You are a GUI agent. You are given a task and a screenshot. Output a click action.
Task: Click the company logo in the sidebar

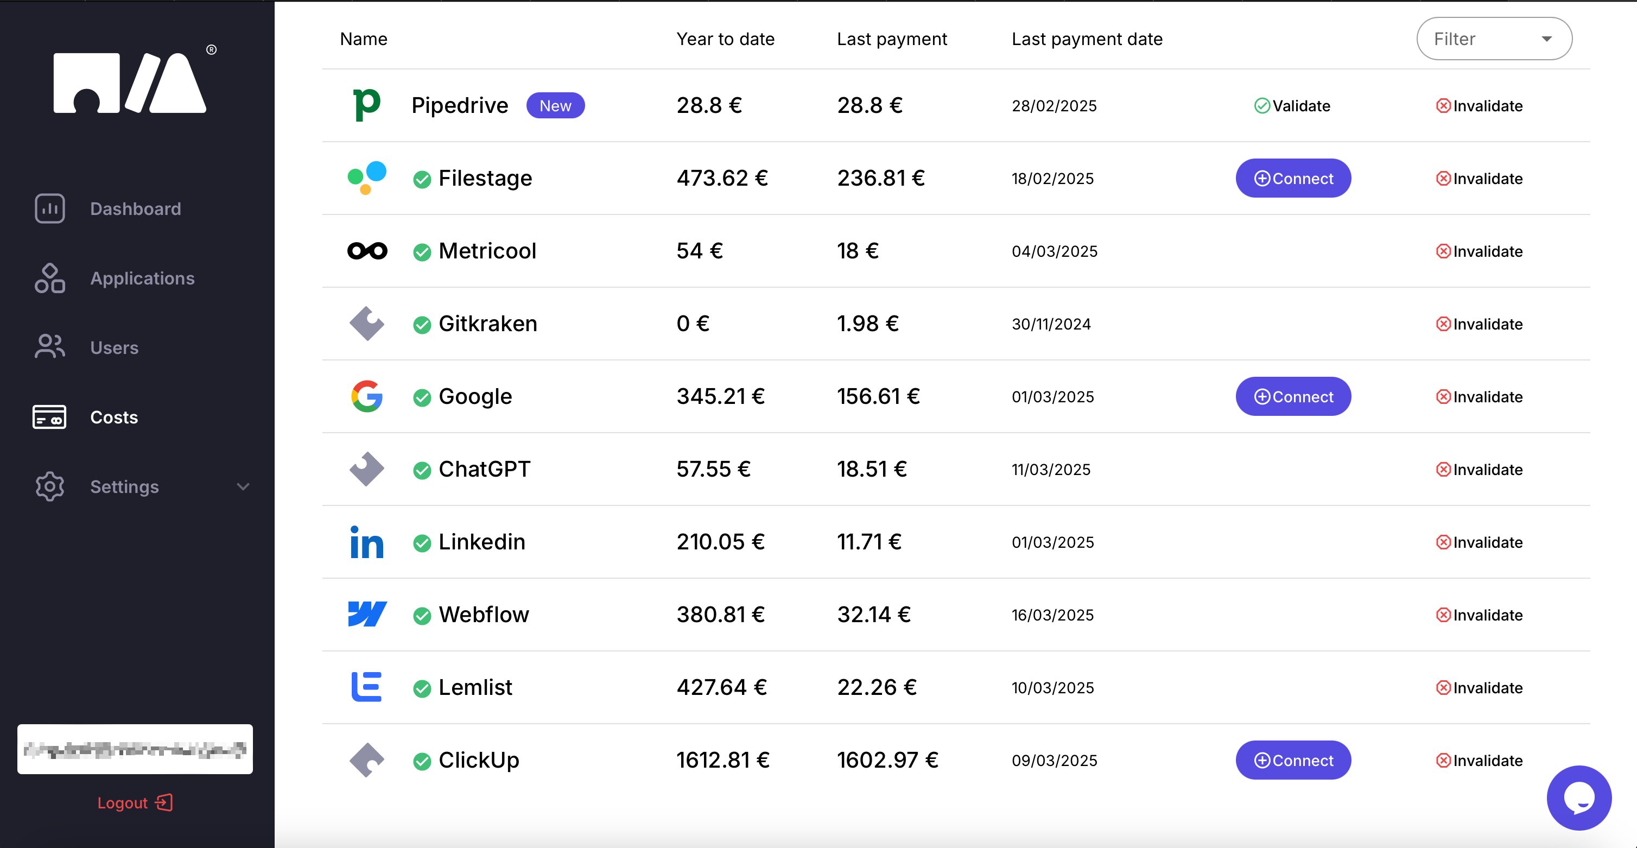click(x=135, y=80)
